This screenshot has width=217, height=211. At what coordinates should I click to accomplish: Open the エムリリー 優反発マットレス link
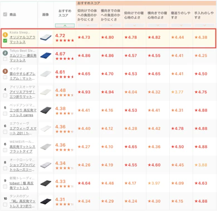pos(23,58)
